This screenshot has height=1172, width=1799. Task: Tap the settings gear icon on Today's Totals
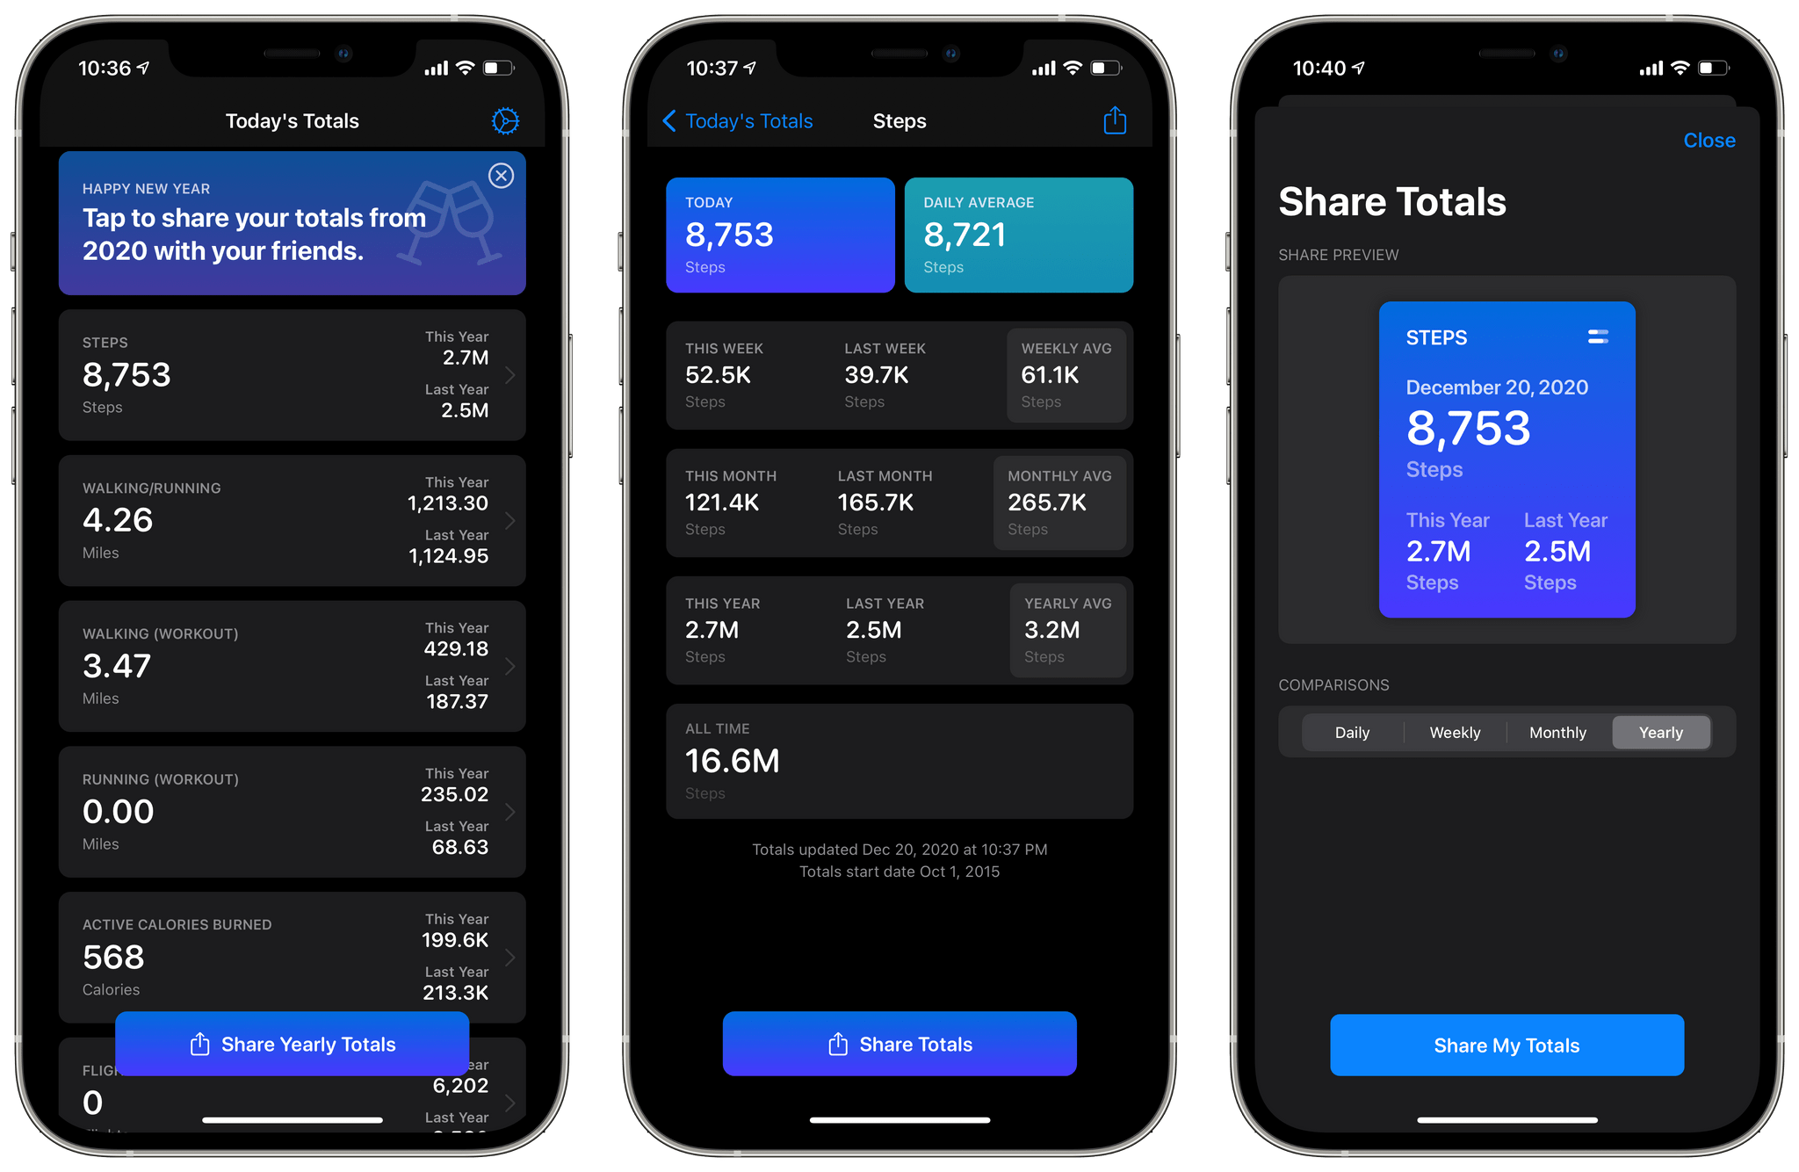[x=506, y=120]
